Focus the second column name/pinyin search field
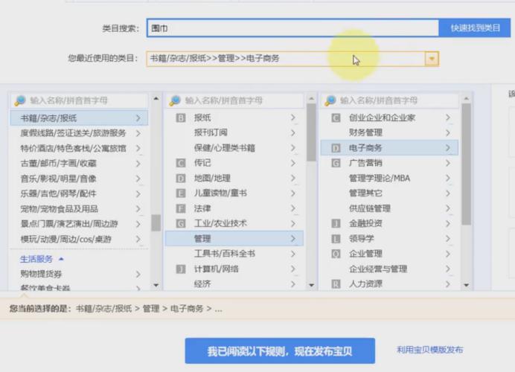Viewport: 515px width, 372px height. tap(234, 100)
